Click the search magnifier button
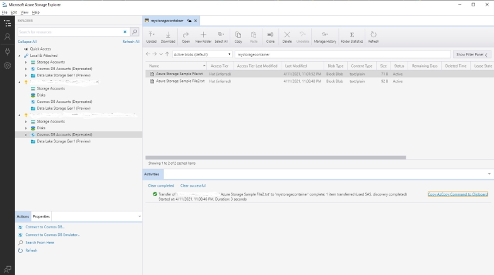 click(x=134, y=32)
